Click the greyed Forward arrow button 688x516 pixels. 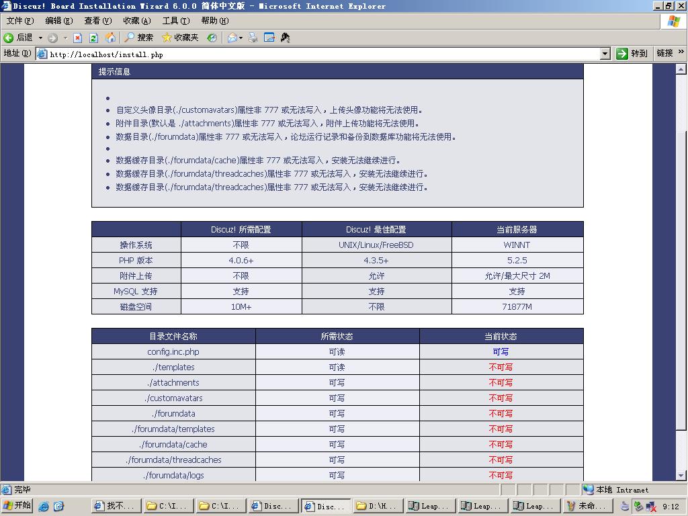tap(52, 38)
